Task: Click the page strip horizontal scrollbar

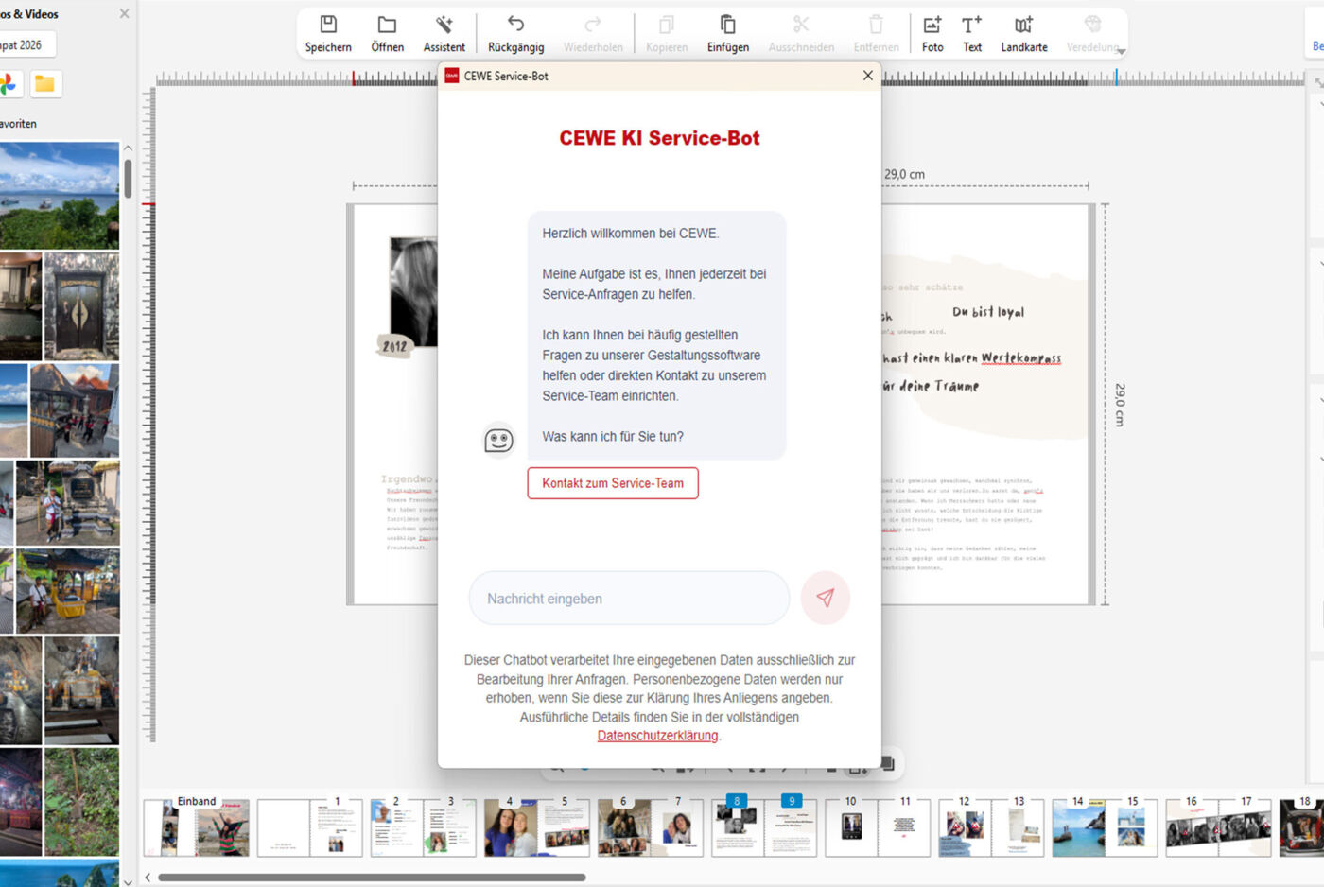Action: pyautogui.click(x=372, y=878)
